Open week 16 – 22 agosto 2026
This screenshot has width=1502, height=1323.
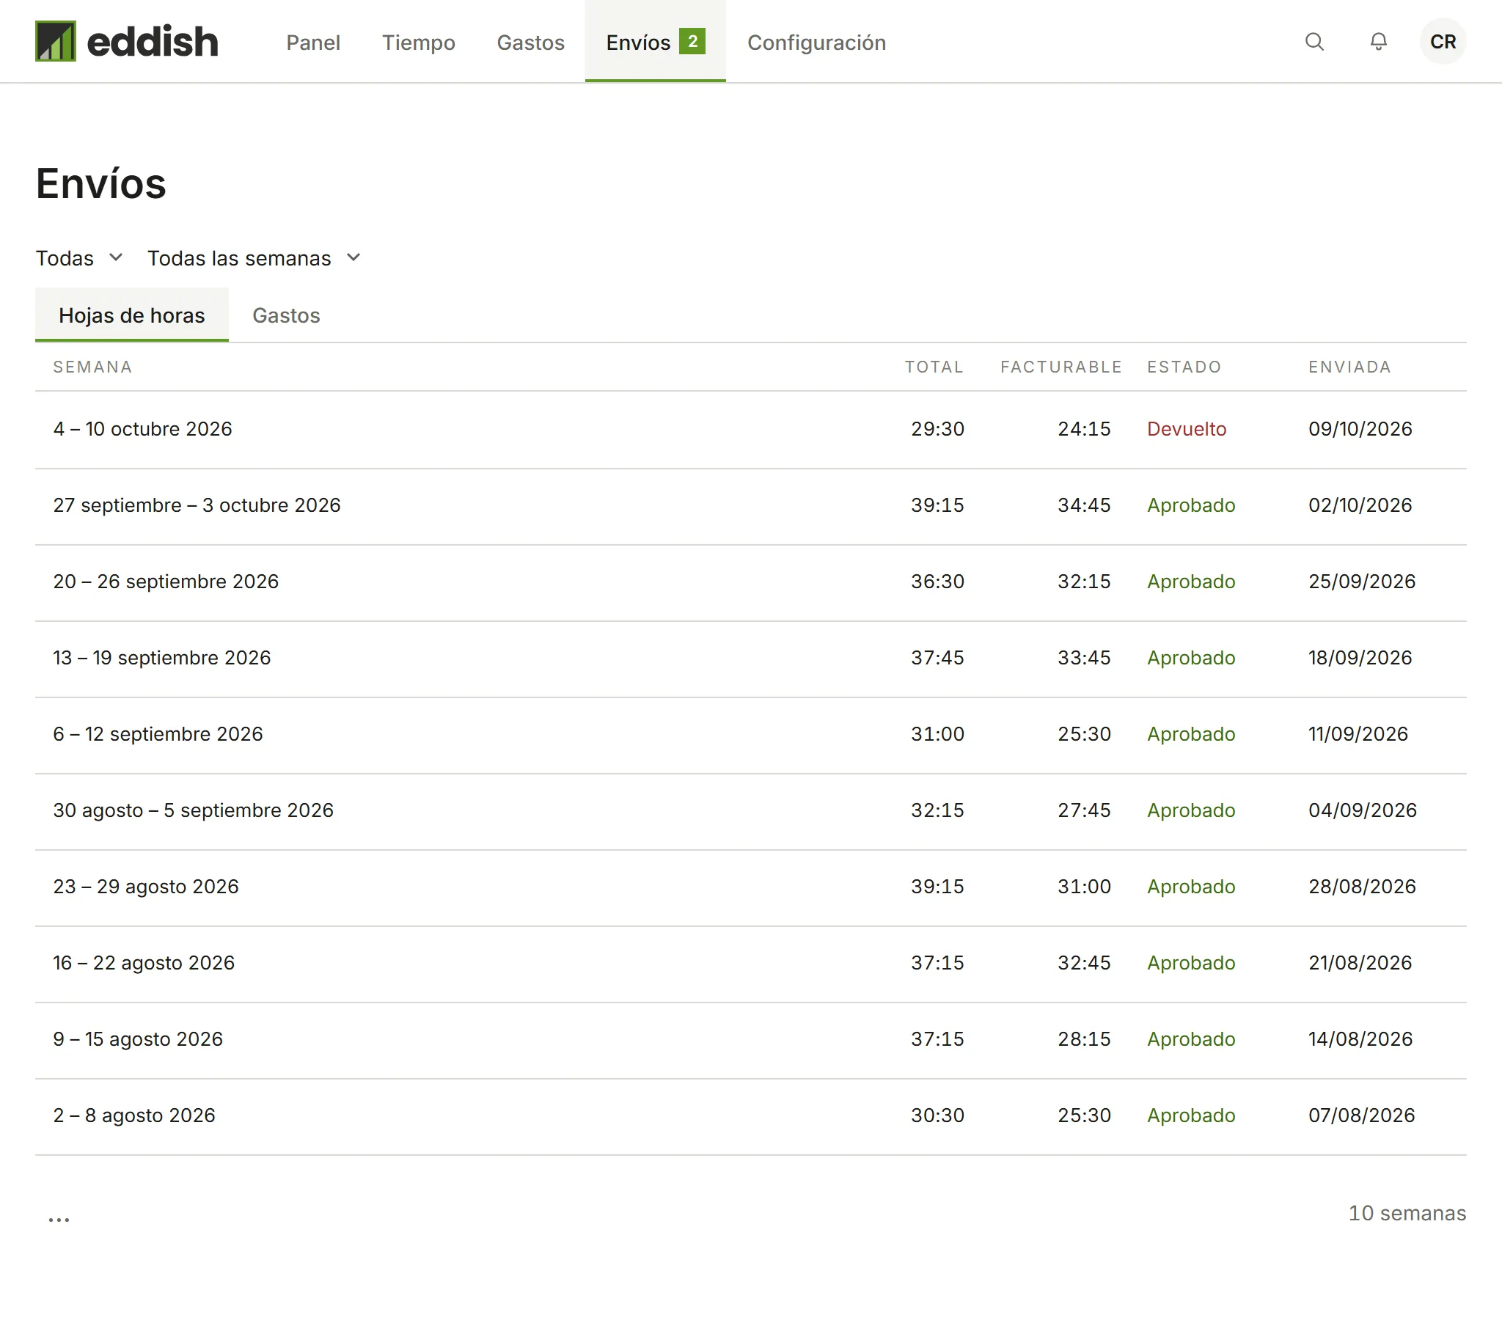coord(750,964)
